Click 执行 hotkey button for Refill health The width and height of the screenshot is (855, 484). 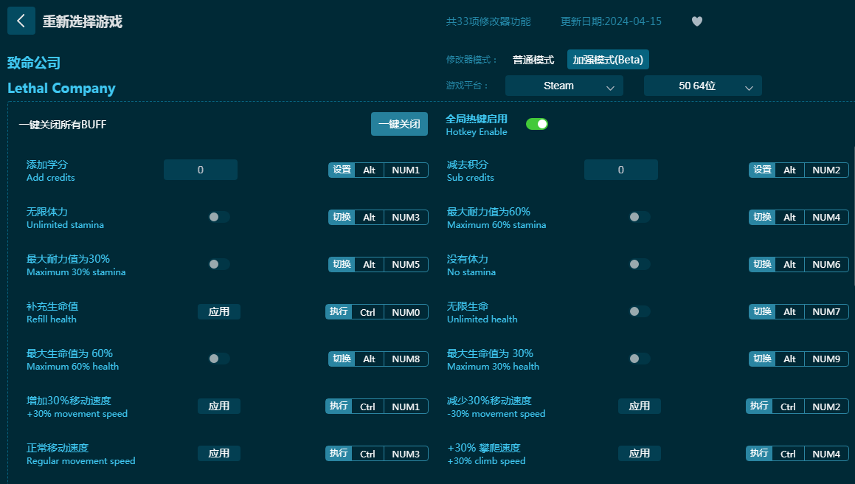(x=339, y=311)
